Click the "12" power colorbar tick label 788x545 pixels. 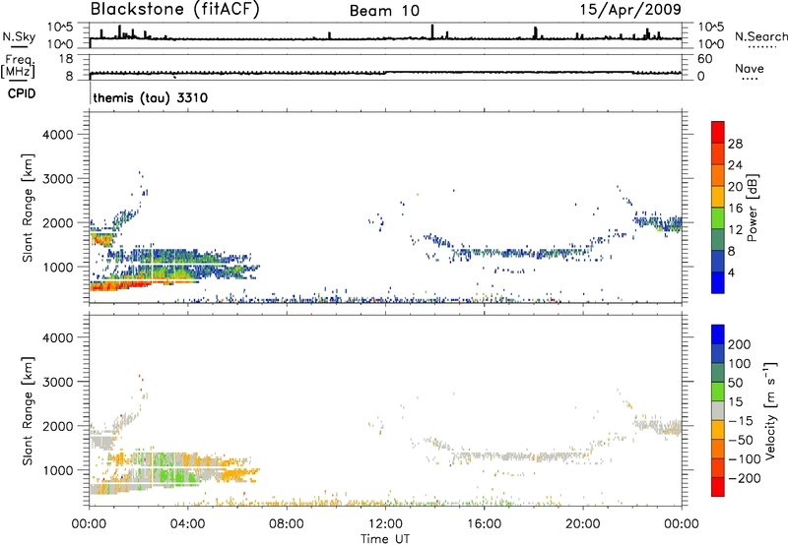point(735,230)
